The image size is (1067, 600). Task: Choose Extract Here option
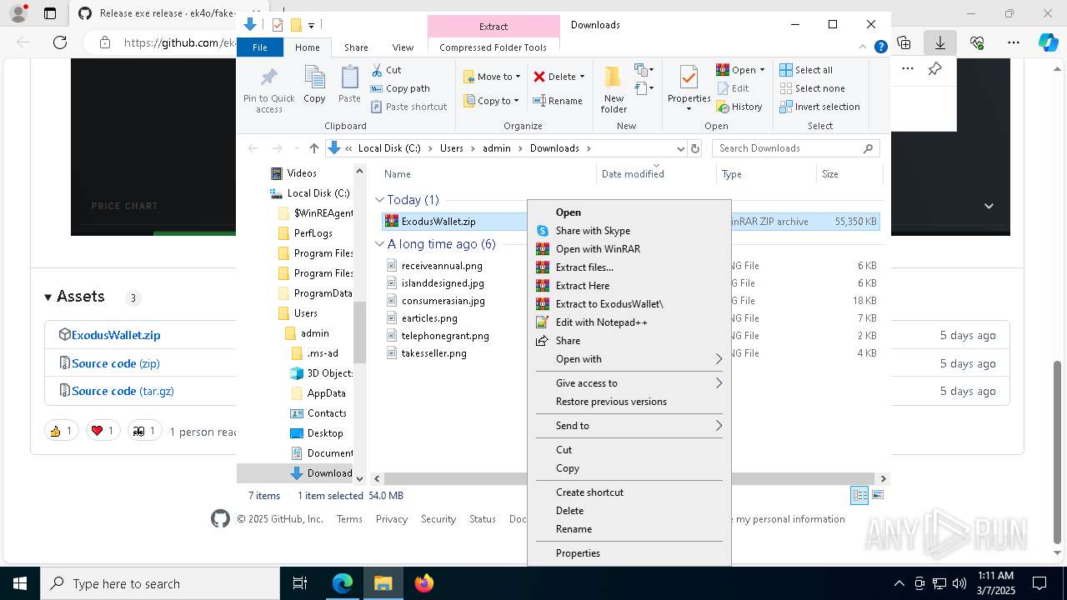point(629,286)
